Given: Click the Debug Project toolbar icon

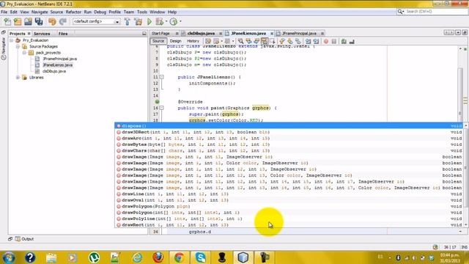Looking at the screenshot, I should click(160, 21).
